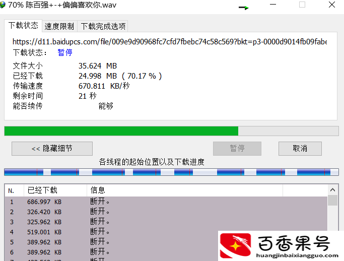Open the 下载完成选项 tab
Viewport: 344px width, 261px height.
point(103,27)
